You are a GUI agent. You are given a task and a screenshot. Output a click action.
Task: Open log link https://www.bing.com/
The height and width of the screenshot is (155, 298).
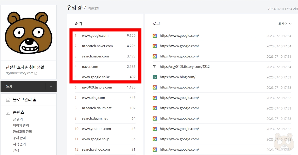(178, 77)
